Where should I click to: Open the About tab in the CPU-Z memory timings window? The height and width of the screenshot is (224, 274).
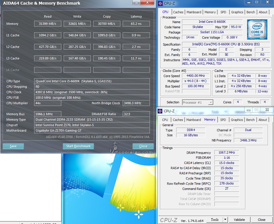pyautogui.click(x=263, y=120)
